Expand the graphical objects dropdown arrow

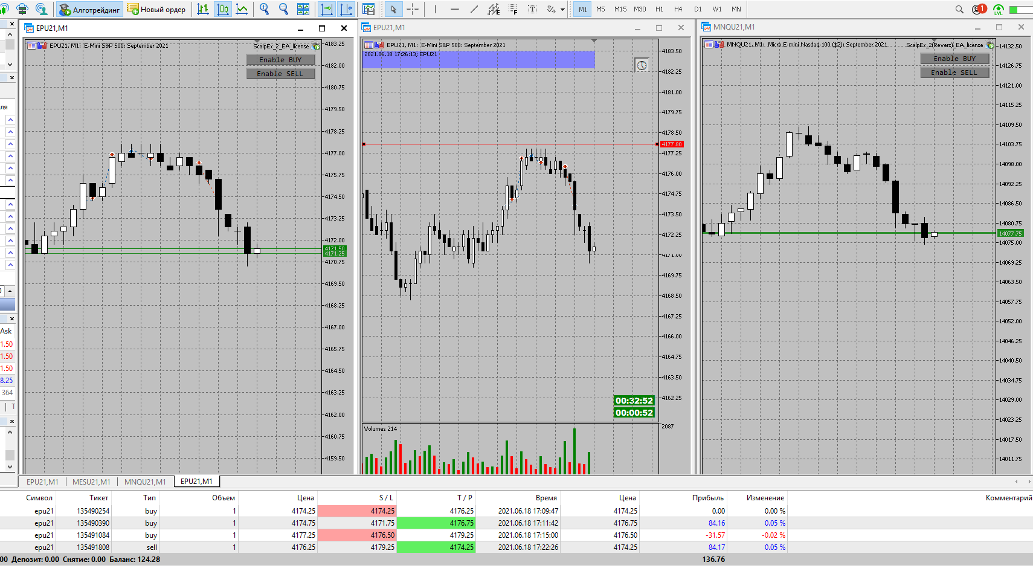coord(563,10)
